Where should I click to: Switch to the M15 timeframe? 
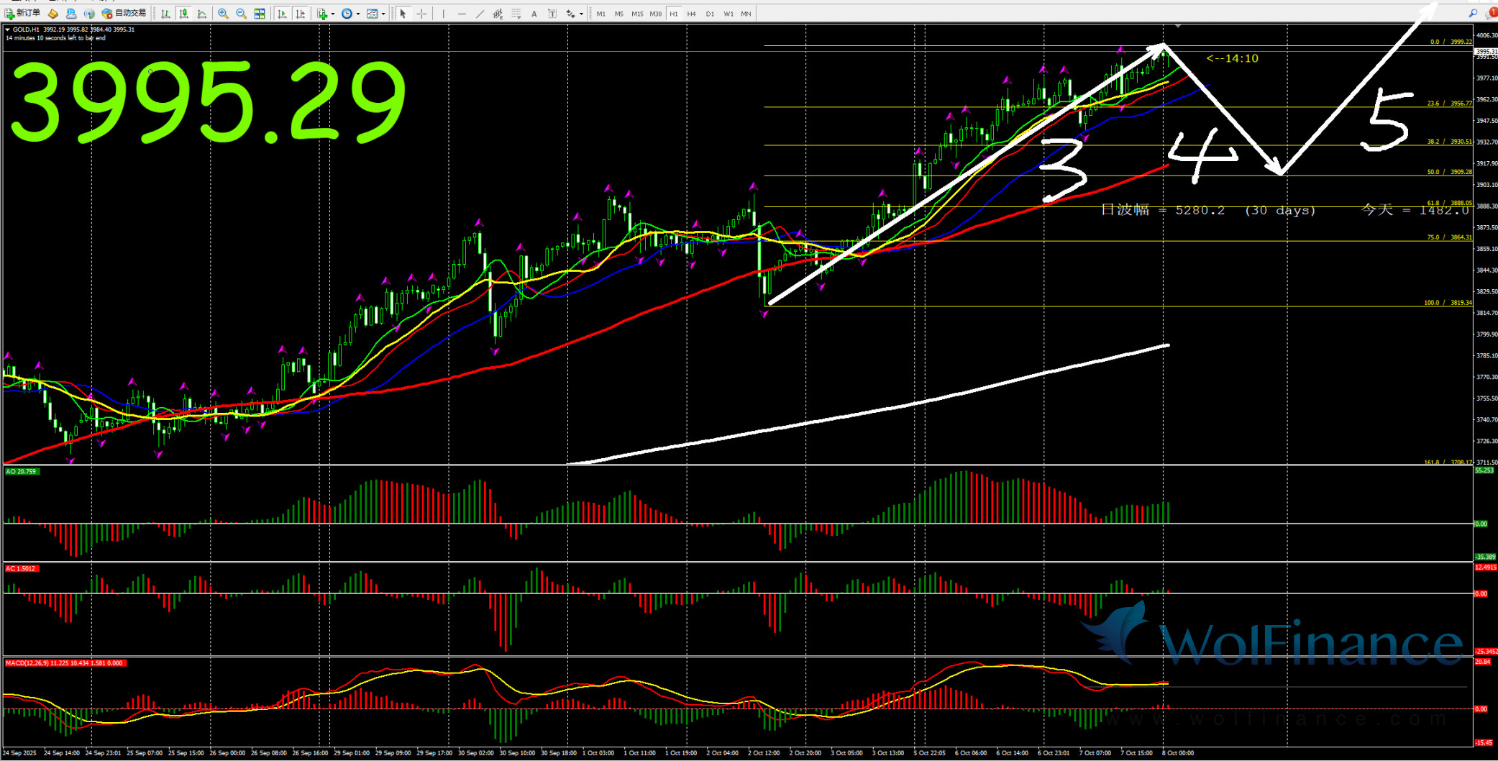(x=637, y=14)
